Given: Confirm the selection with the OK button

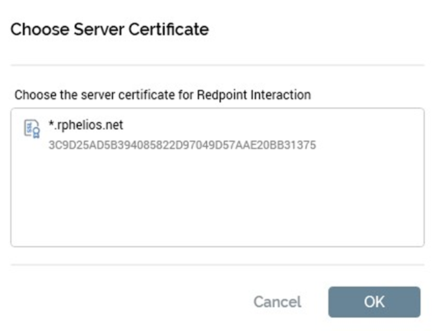Looking at the screenshot, I should (x=374, y=302).
